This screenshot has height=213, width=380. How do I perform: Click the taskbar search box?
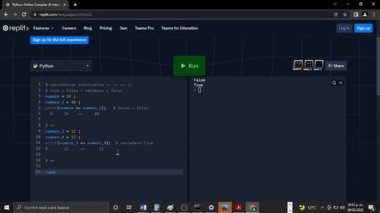coord(61,208)
